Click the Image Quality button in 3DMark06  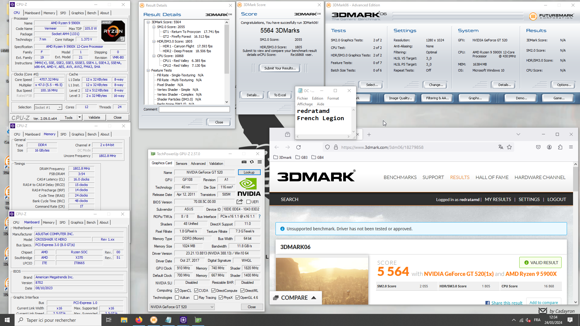pyautogui.click(x=400, y=98)
